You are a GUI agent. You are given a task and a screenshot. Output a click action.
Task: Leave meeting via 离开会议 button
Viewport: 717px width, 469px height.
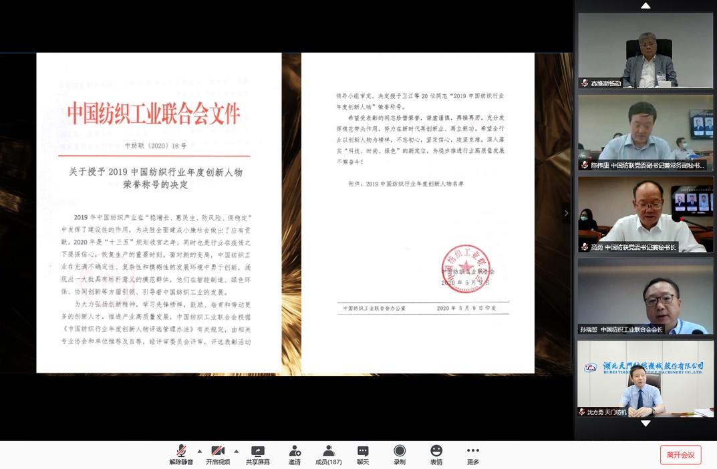coord(680,455)
